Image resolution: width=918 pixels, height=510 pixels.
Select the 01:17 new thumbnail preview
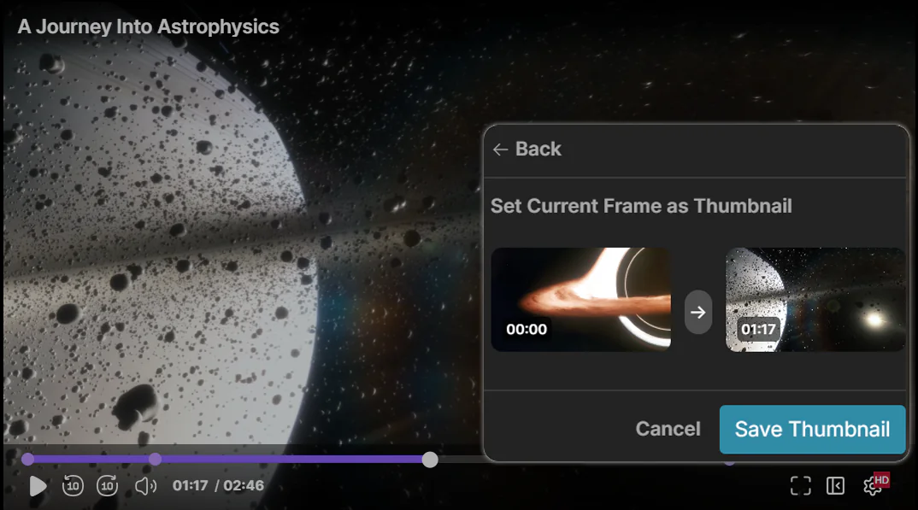[815, 300]
